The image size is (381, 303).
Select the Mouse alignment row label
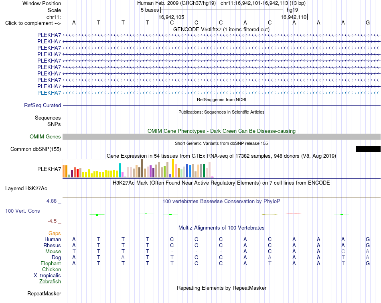[x=53, y=252]
